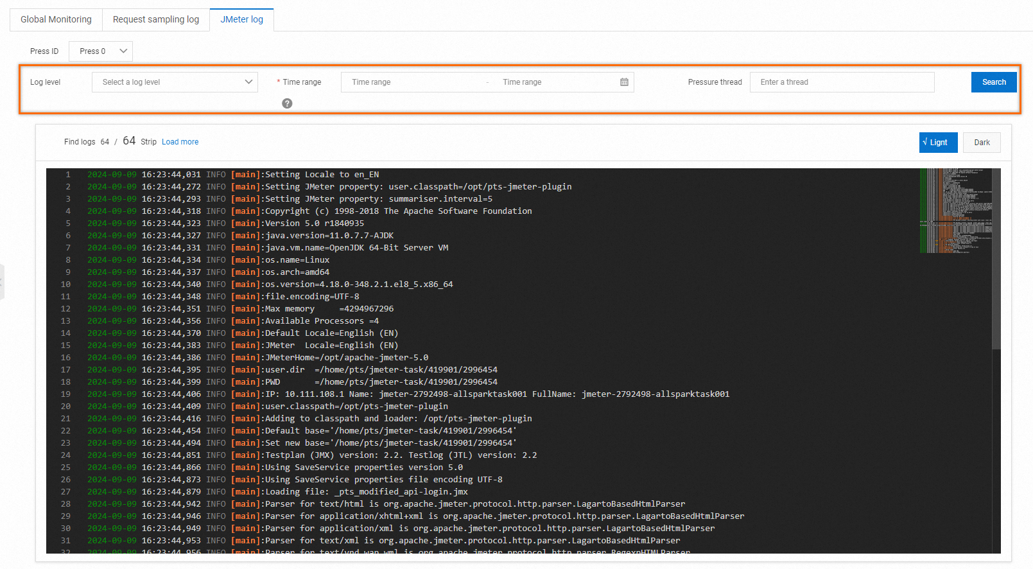
Task: Click the question mark help icon
Action: click(287, 103)
